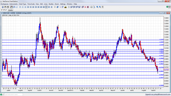The width and height of the screenshot is (171, 96).
Task: Enable the crosshair cursor tool
Action: coord(55,7)
